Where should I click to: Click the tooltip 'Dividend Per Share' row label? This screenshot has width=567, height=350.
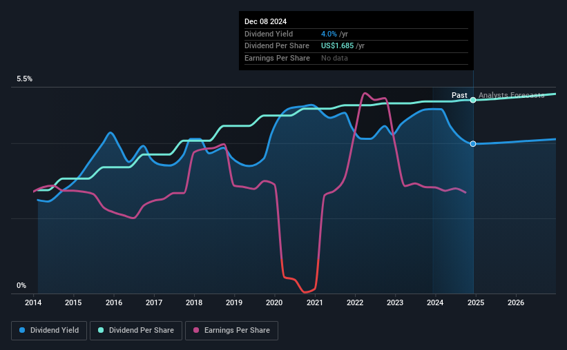pos(277,46)
